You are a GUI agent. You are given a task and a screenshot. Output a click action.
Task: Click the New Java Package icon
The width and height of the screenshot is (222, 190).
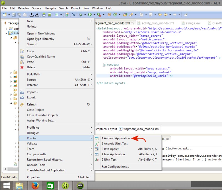click(x=109, y=15)
